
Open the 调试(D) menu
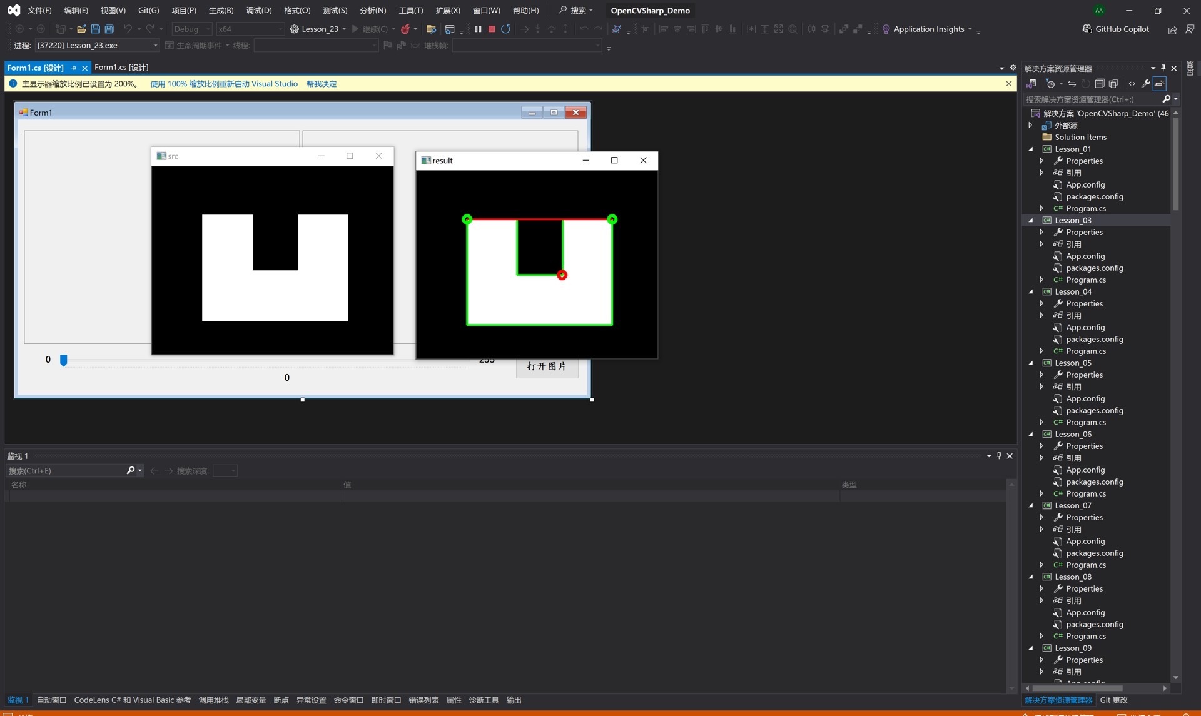tap(258, 10)
